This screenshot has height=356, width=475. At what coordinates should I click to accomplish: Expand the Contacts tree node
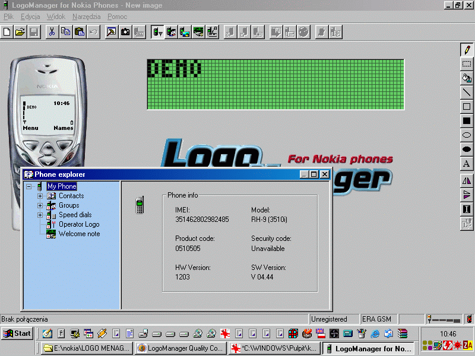point(40,196)
